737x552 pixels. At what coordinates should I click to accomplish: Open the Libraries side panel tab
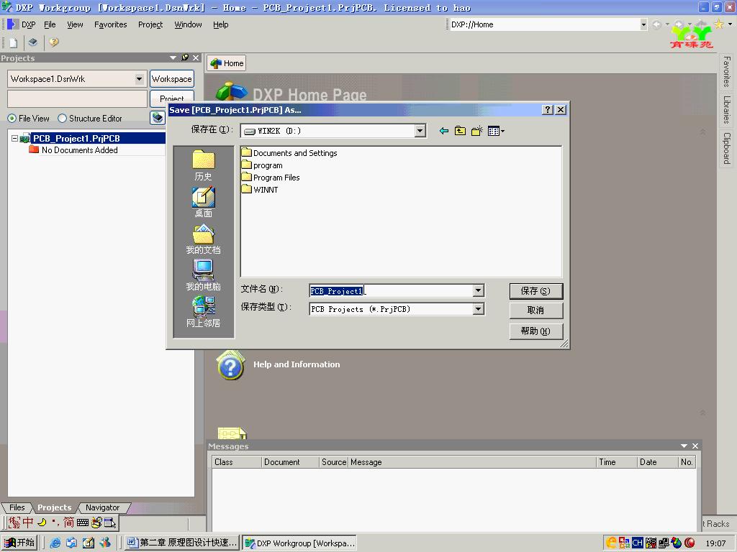[x=727, y=109]
